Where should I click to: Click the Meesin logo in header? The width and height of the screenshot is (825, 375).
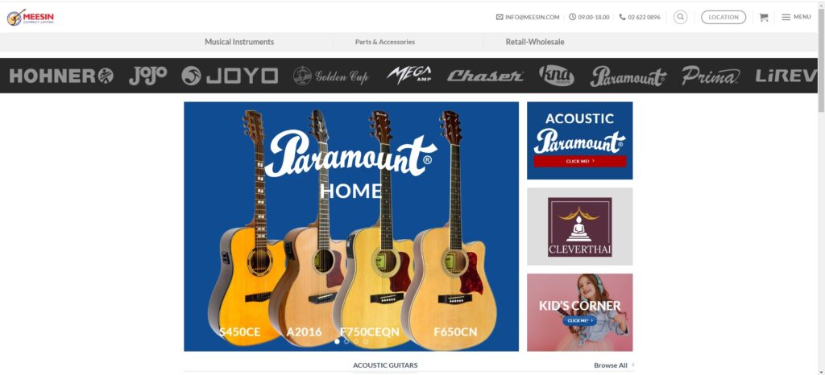(31, 18)
